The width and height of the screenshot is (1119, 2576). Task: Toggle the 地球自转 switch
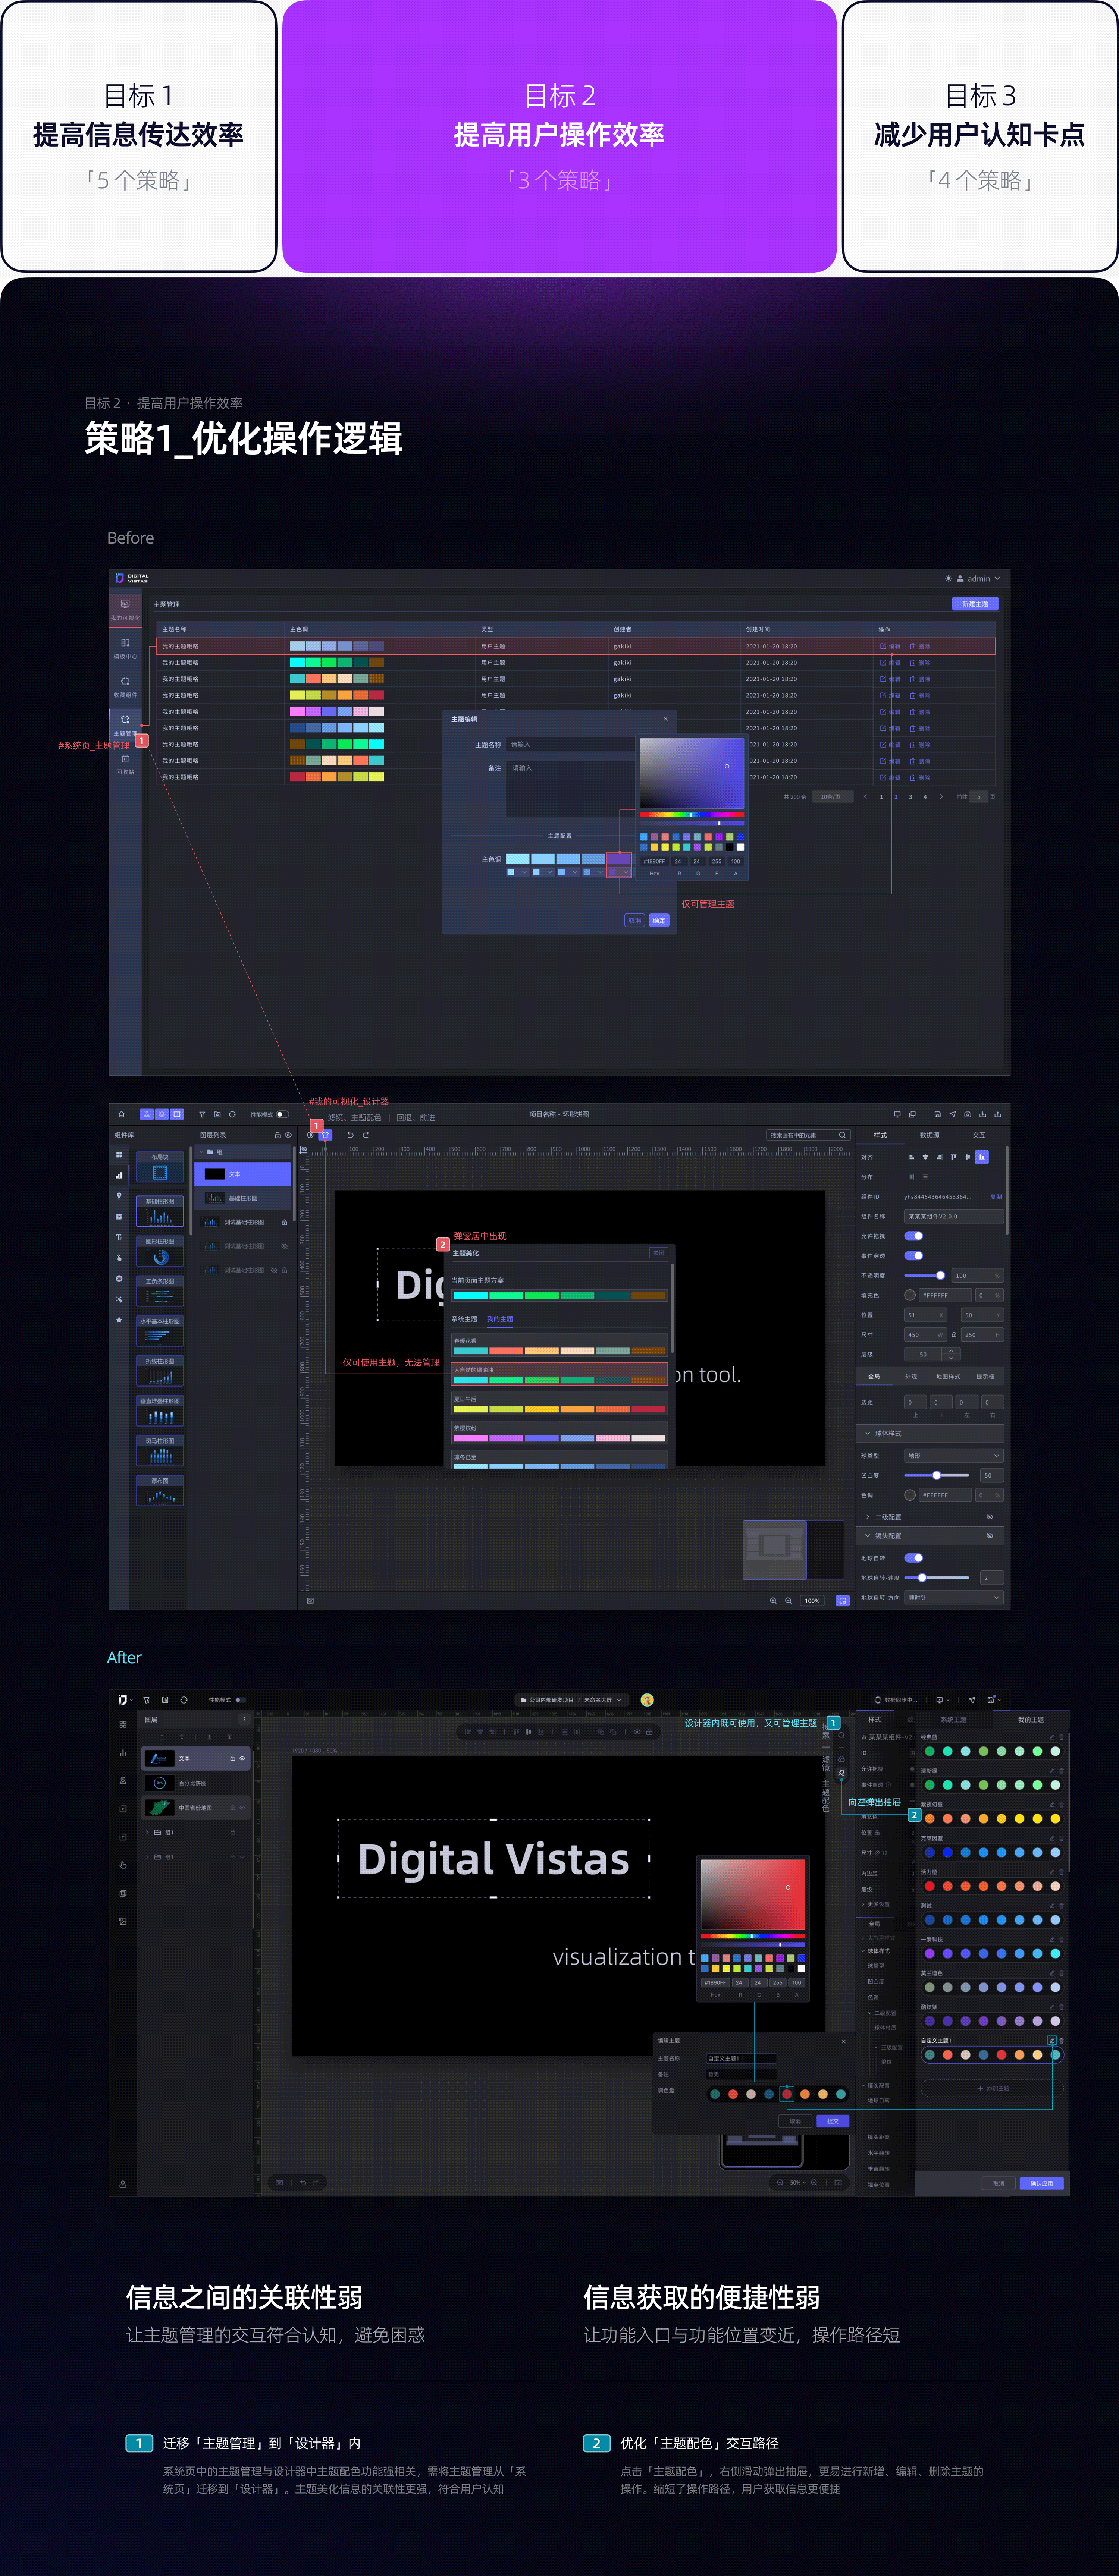click(x=914, y=1558)
